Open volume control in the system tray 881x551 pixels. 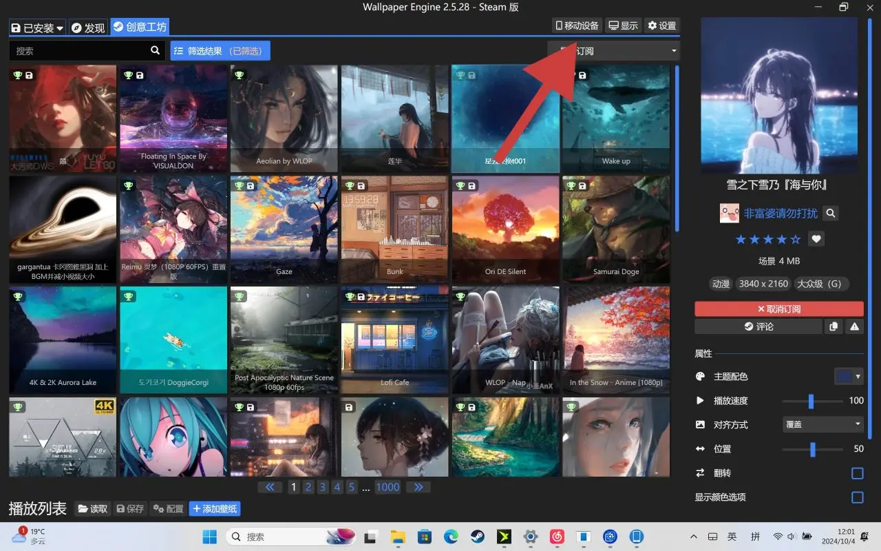792,537
